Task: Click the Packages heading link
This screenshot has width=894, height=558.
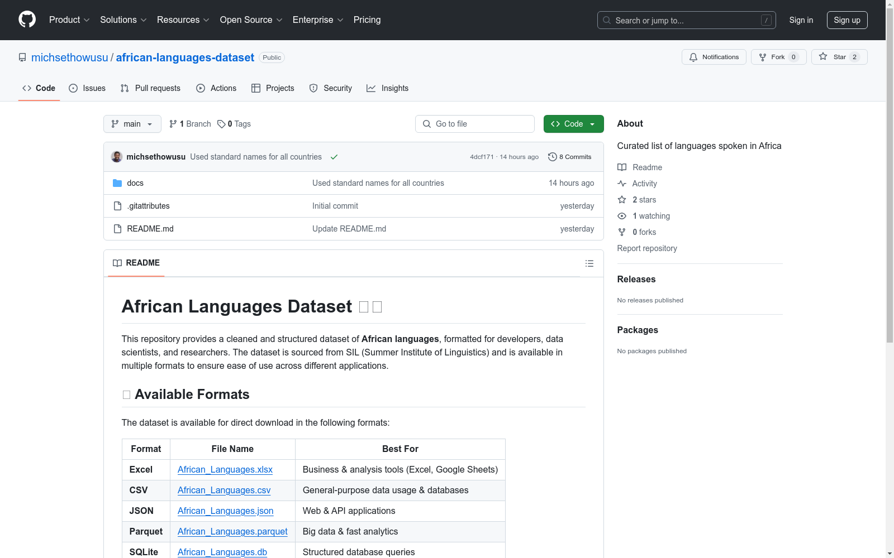Action: coord(638,330)
